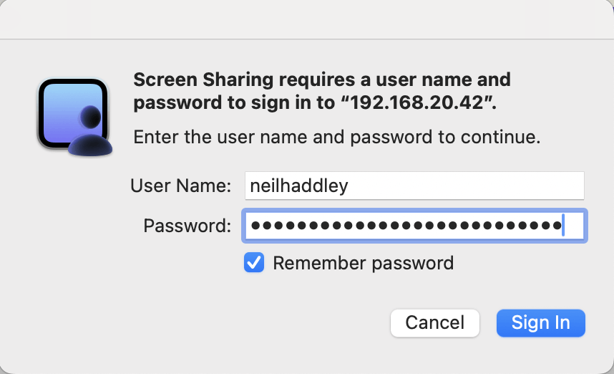The height and width of the screenshot is (374, 614).
Task: Click the "User Name:" field label
Action: pos(180,186)
